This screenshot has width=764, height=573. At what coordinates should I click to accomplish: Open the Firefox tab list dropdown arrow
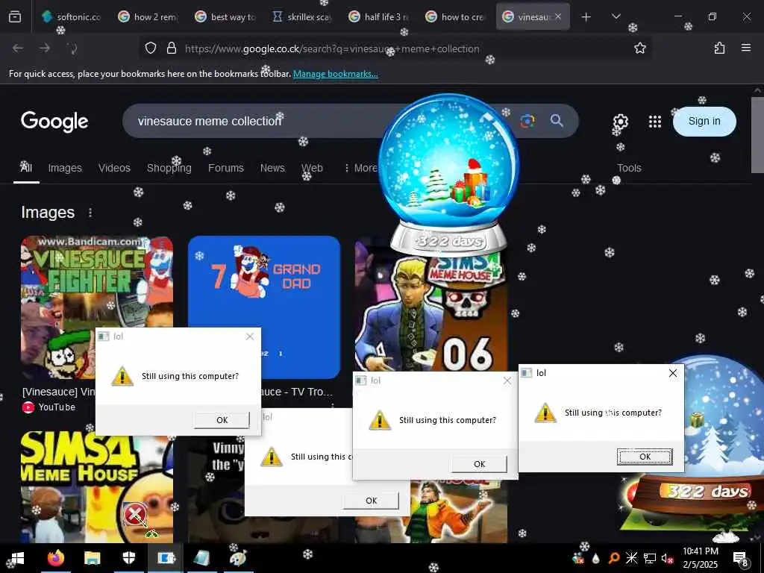(616, 16)
